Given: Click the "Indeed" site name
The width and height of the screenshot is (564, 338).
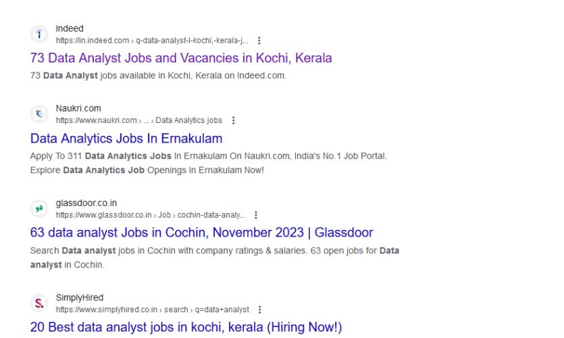Looking at the screenshot, I should [x=70, y=28].
